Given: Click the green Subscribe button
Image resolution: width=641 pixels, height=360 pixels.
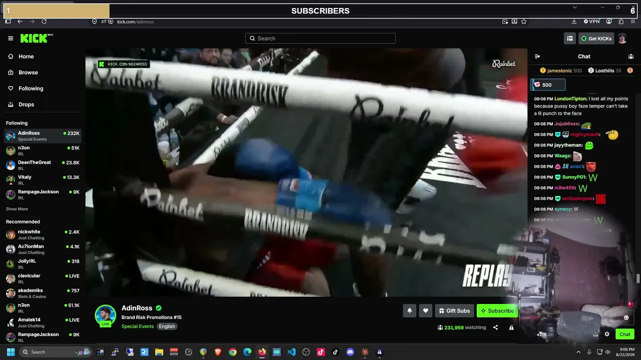Looking at the screenshot, I should [497, 310].
